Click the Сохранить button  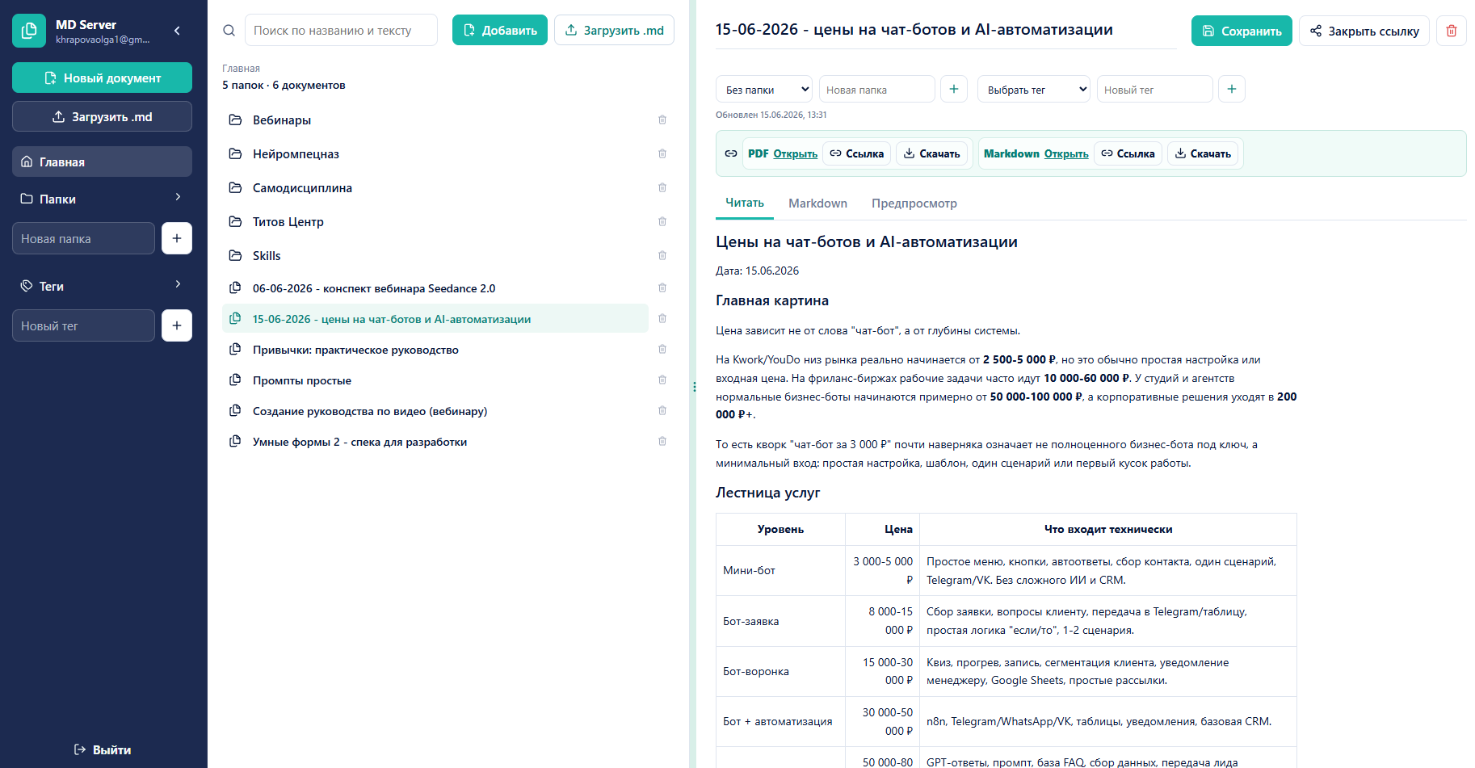pos(1242,31)
